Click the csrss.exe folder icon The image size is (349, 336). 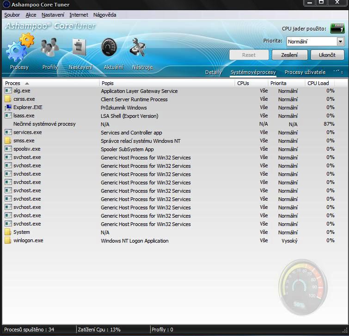(x=8, y=99)
